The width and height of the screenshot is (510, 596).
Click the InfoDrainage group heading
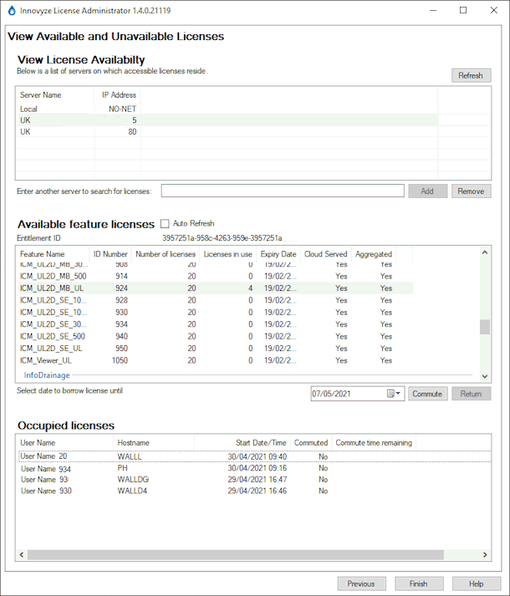[x=47, y=375]
